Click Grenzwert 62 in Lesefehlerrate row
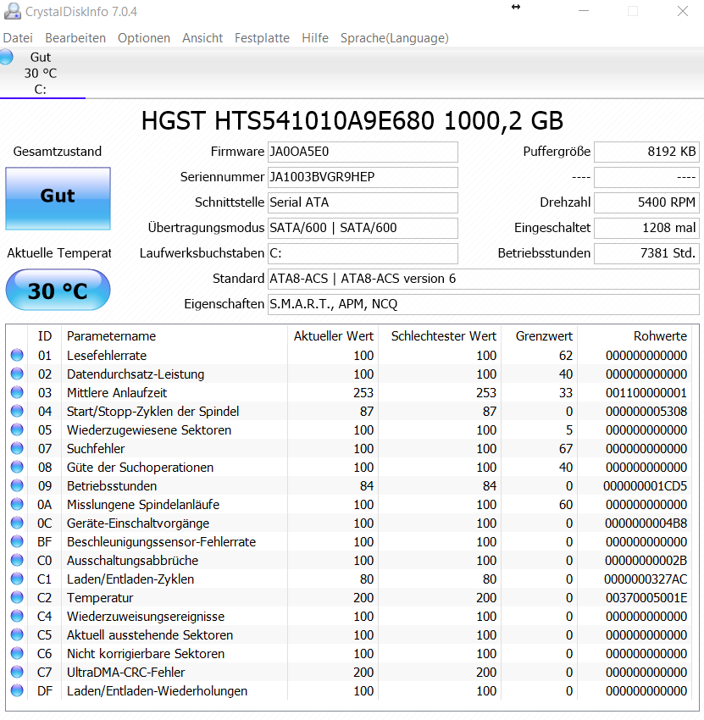 (x=565, y=356)
